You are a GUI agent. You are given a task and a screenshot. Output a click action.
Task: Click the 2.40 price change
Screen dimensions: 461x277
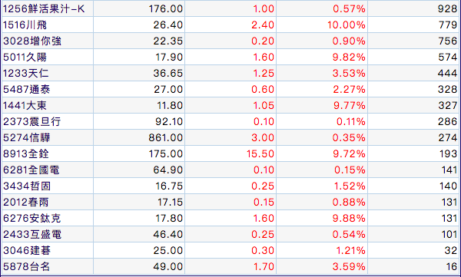[x=263, y=25]
